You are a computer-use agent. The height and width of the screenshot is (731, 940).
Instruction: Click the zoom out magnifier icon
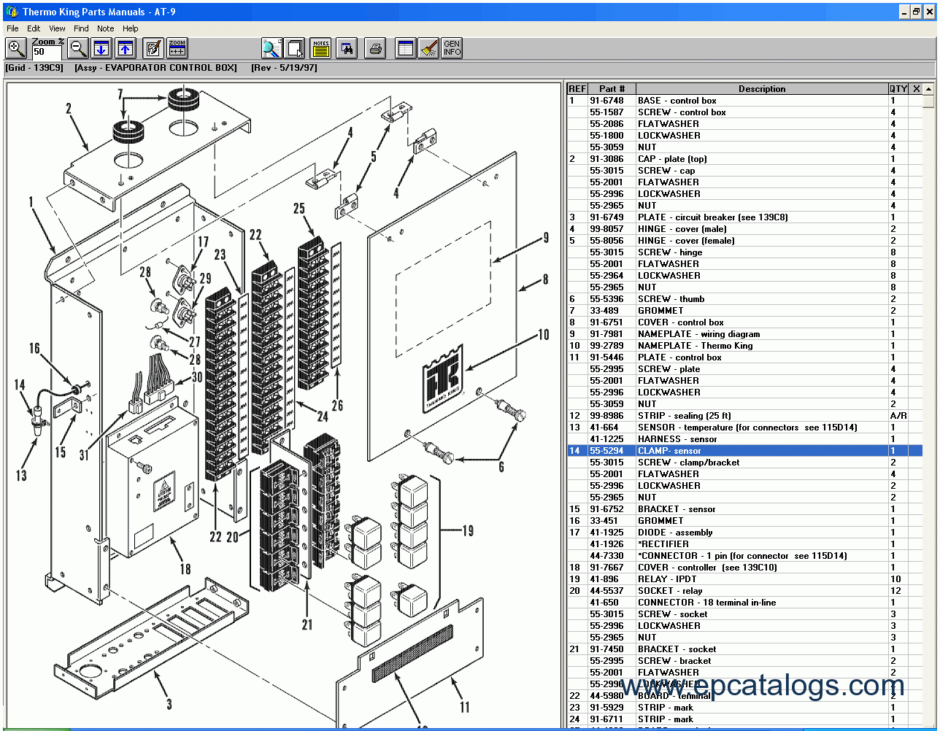(x=78, y=49)
